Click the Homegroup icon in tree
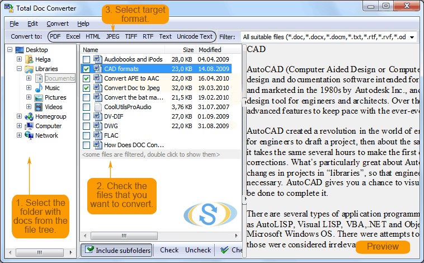 click(29, 116)
